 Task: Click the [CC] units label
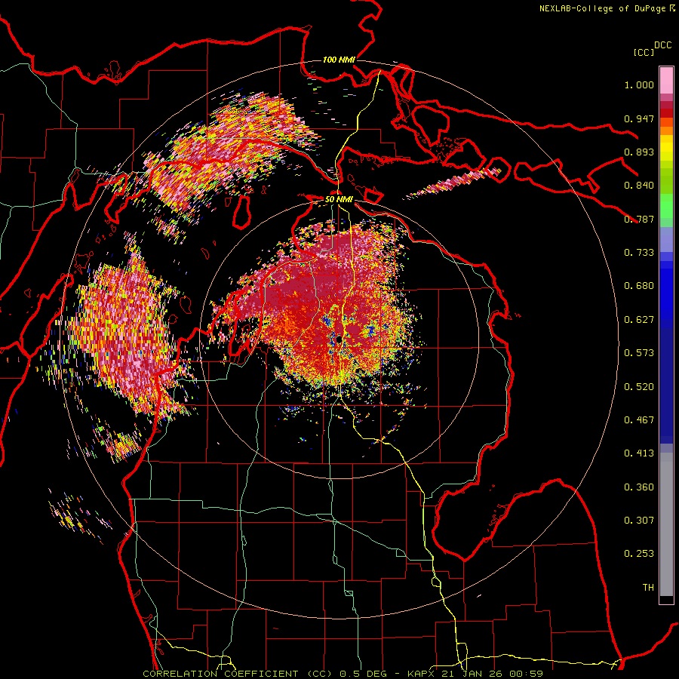(x=644, y=52)
